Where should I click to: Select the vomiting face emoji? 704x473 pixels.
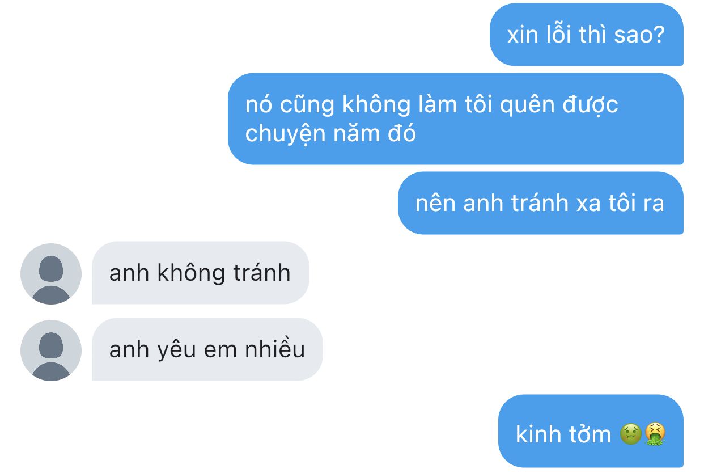coord(655,434)
